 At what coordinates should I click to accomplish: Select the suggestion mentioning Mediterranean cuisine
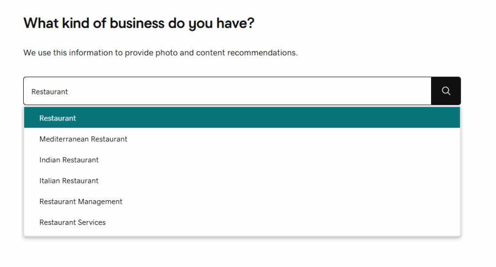coord(242,139)
